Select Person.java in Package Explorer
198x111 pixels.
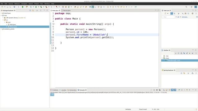tap(13, 27)
